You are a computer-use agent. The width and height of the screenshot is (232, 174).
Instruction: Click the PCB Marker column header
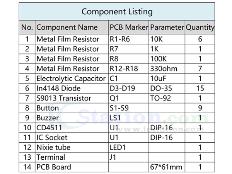tap(129, 27)
